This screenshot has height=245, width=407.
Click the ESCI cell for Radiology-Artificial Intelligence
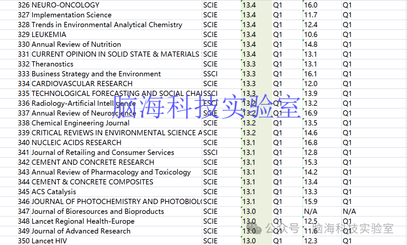point(210,103)
